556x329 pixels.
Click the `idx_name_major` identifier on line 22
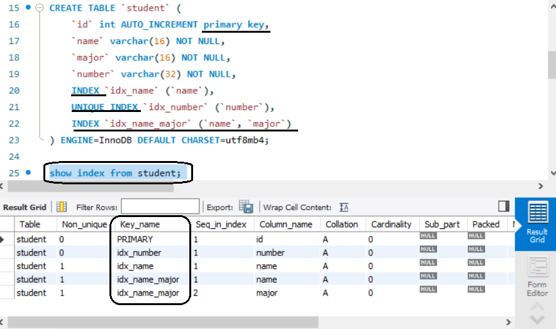click(148, 124)
